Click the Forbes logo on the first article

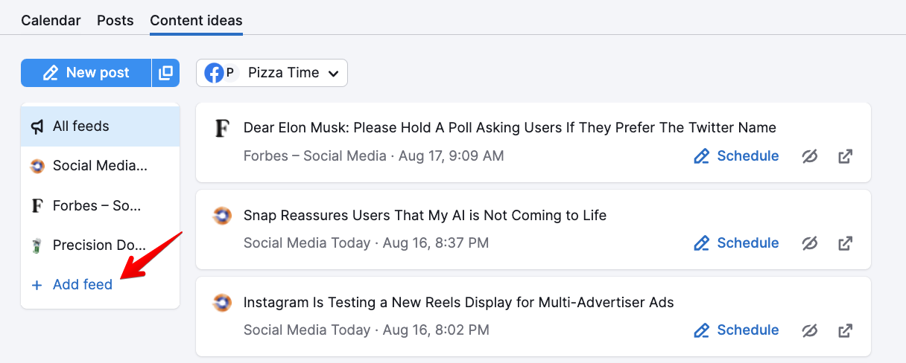(222, 129)
